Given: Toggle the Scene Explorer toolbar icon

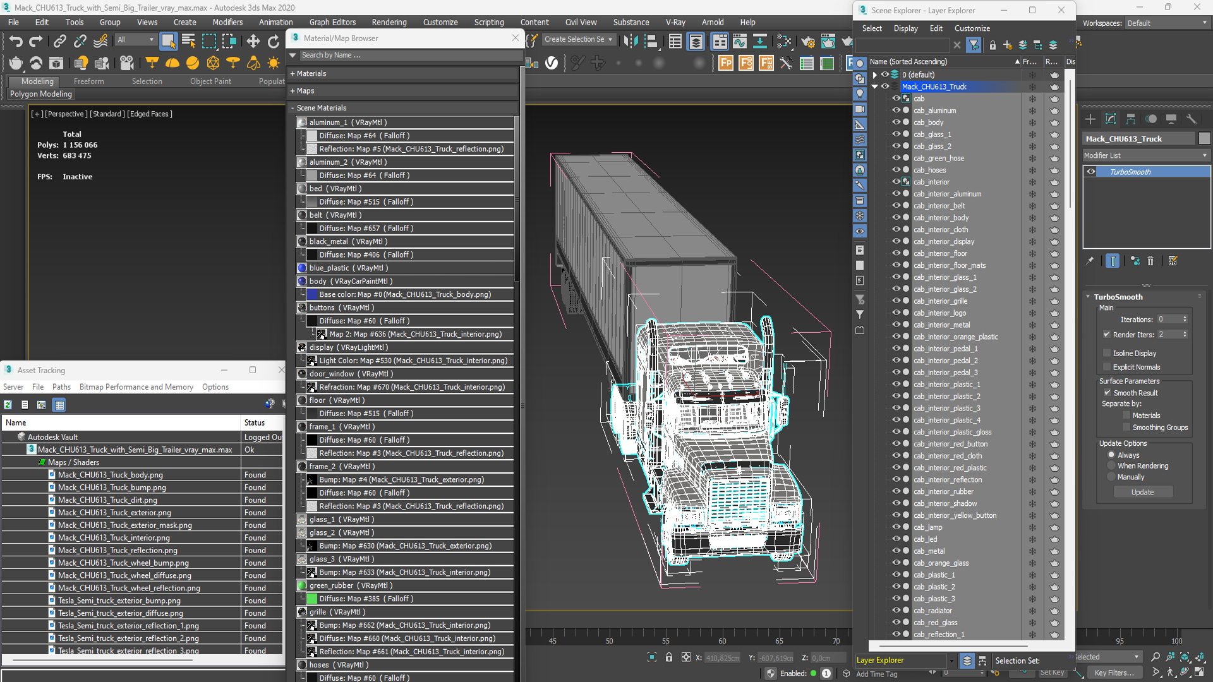Looking at the screenshot, I should tap(675, 42).
